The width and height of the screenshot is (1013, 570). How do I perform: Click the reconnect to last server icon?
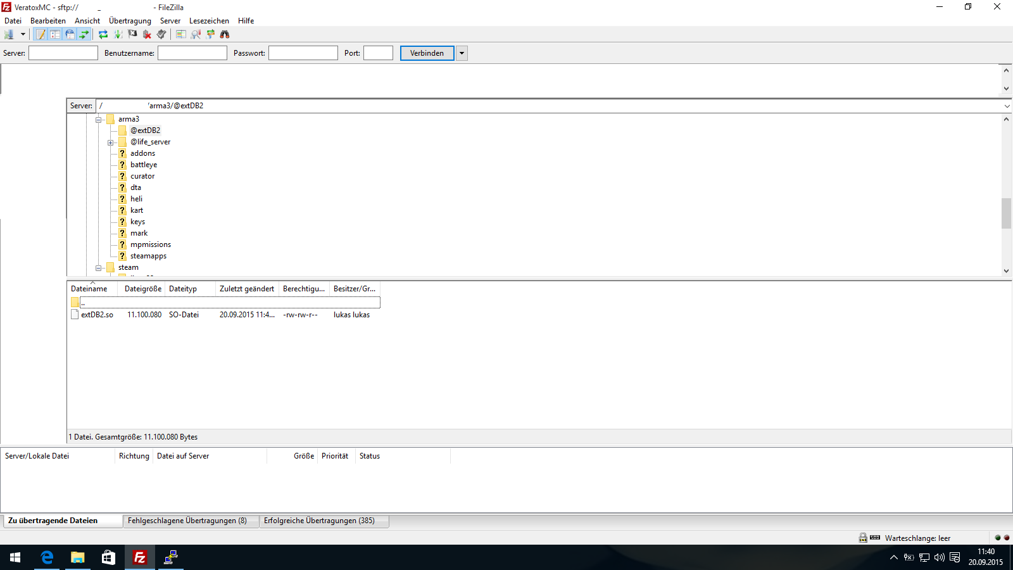click(161, 34)
